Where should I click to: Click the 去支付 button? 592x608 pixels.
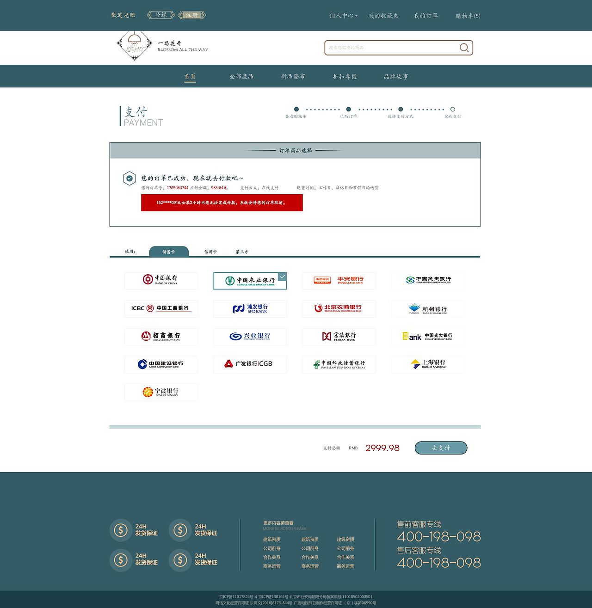click(441, 448)
